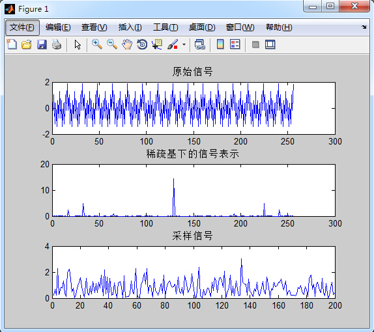Insert a colorbar using the toolbar icon
This screenshot has height=332, width=374.
tap(220, 44)
